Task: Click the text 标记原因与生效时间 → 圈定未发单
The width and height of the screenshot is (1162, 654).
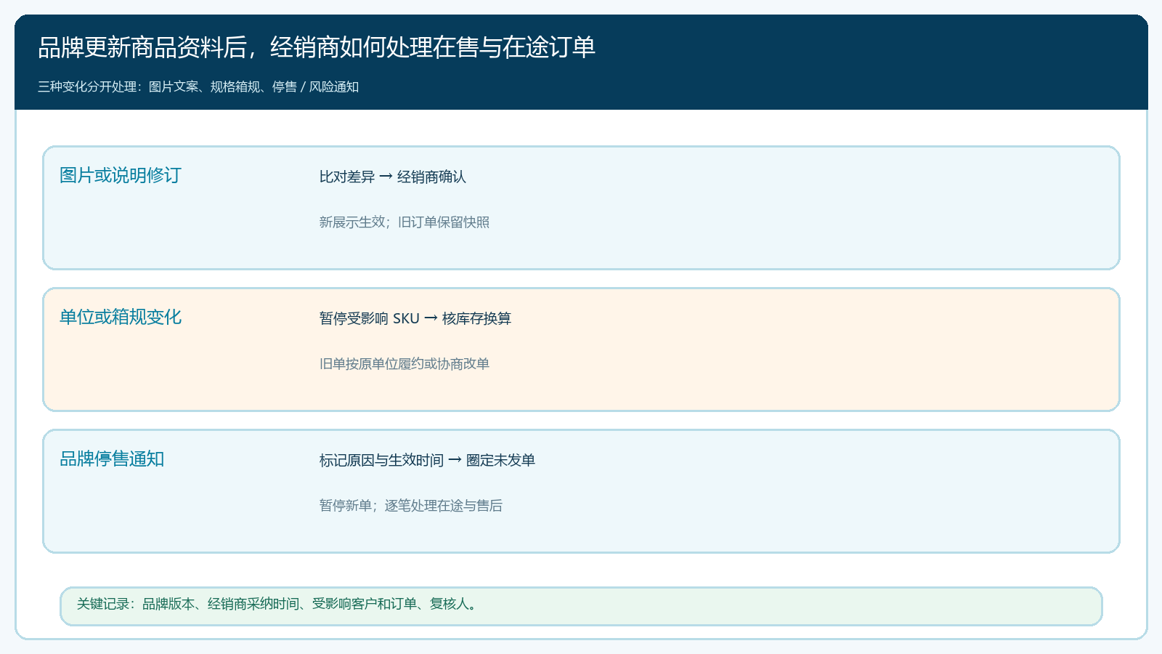Action: pyautogui.click(x=427, y=460)
